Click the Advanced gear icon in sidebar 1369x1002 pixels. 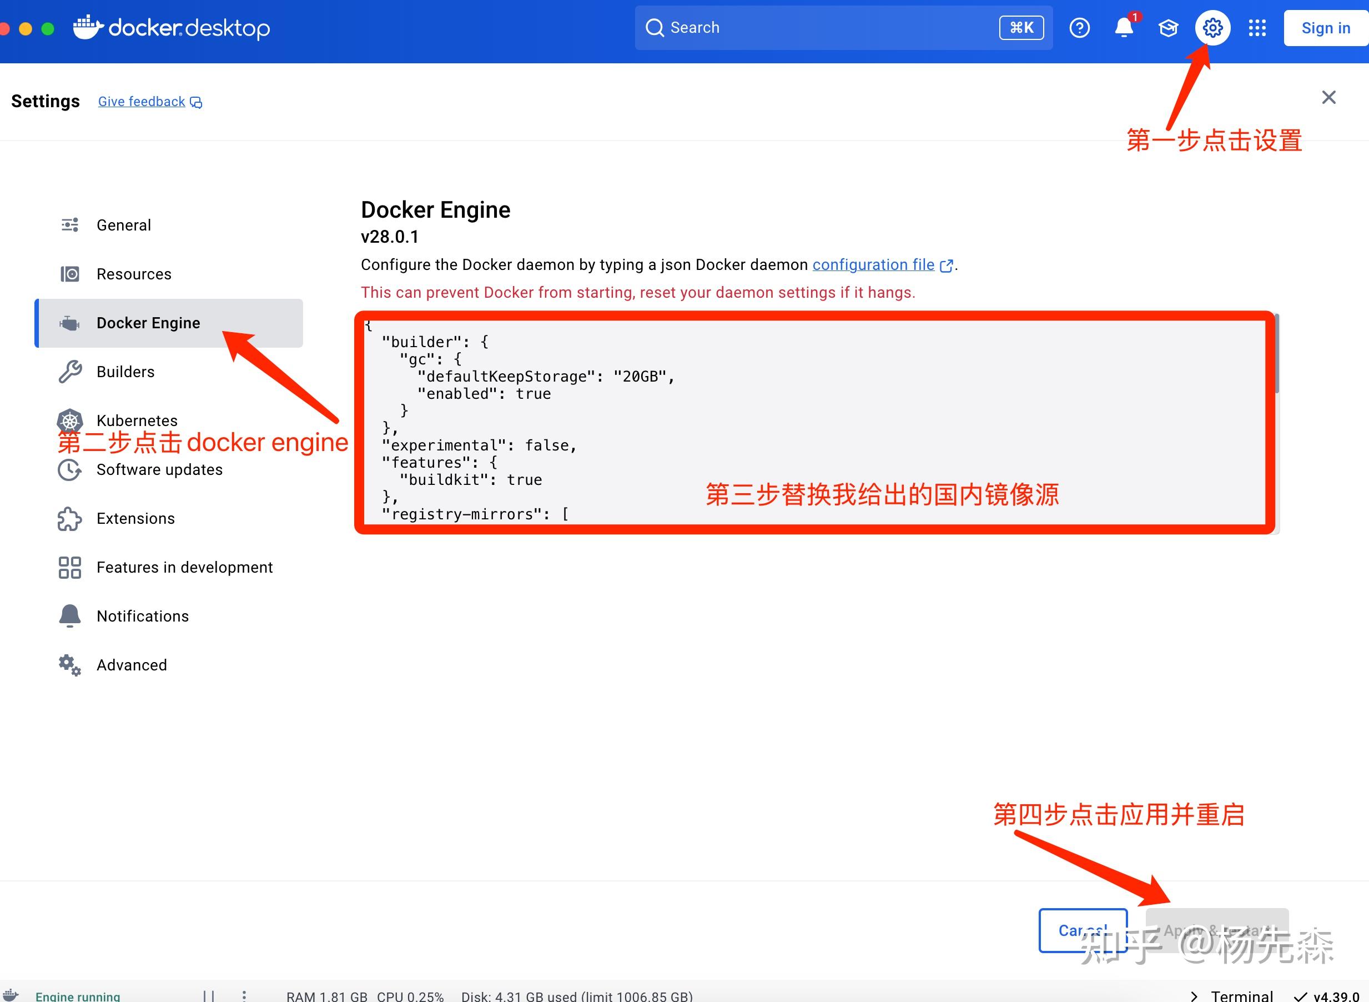coord(68,665)
